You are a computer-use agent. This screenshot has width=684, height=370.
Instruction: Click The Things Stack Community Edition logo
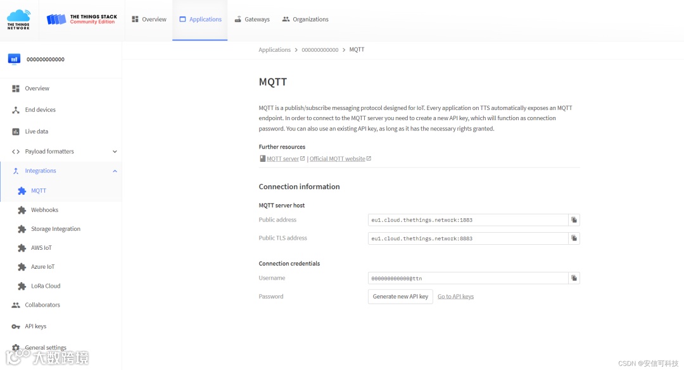[x=82, y=19]
